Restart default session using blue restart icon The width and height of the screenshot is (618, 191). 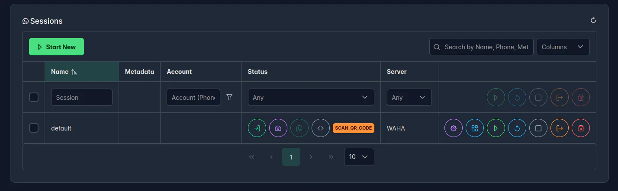(x=517, y=128)
